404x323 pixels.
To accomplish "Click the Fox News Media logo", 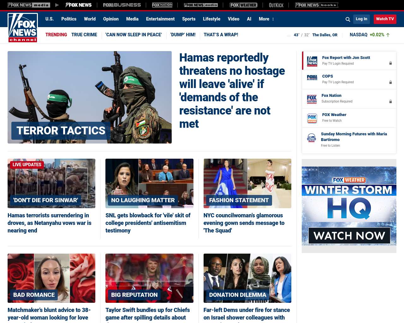I will point(29,5).
